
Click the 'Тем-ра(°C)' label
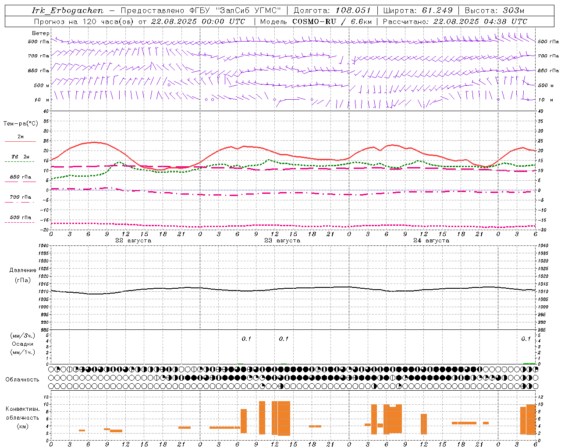(21, 124)
